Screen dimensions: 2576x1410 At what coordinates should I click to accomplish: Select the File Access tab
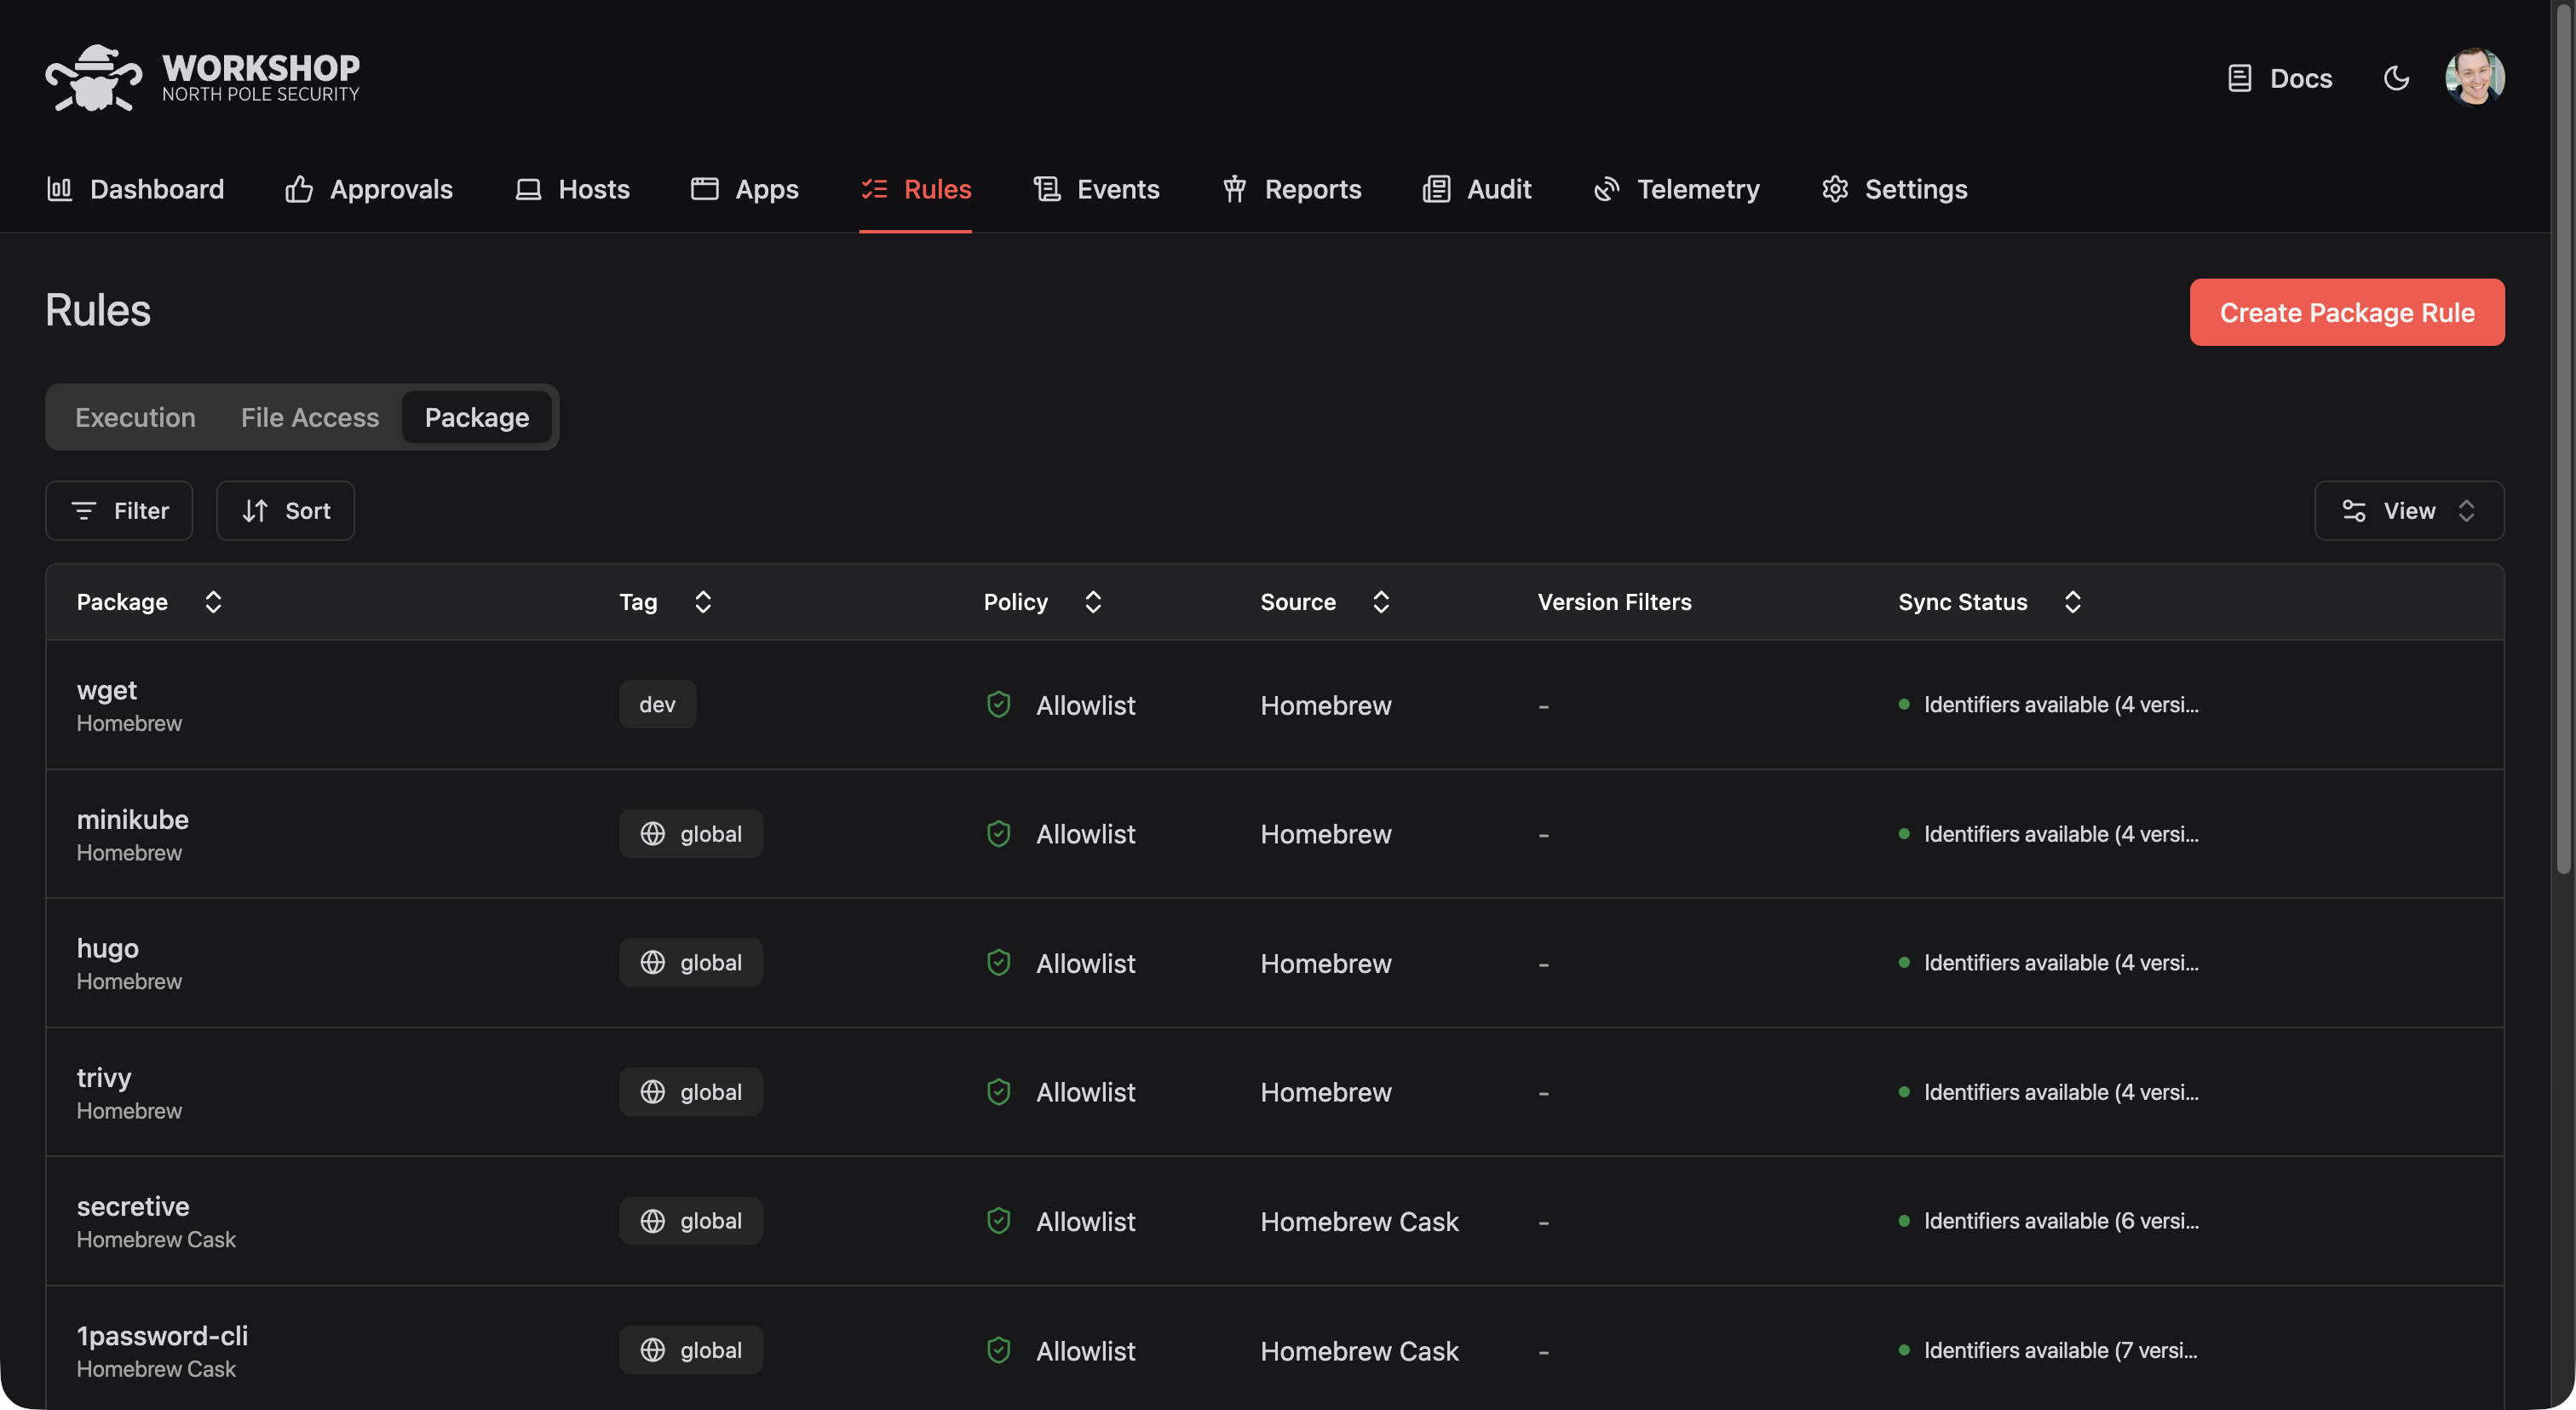(x=308, y=417)
